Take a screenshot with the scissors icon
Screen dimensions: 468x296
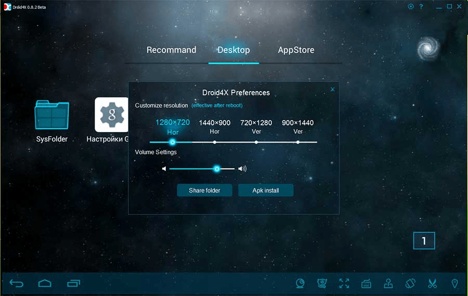pos(432,283)
